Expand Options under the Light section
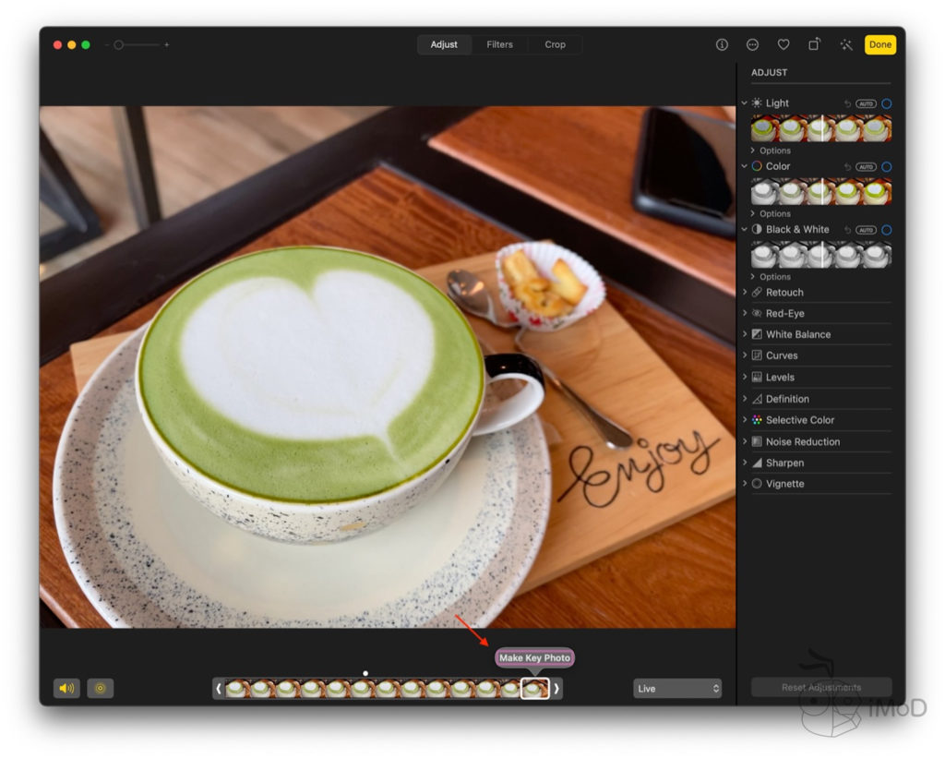The height and width of the screenshot is (758, 945). (773, 150)
